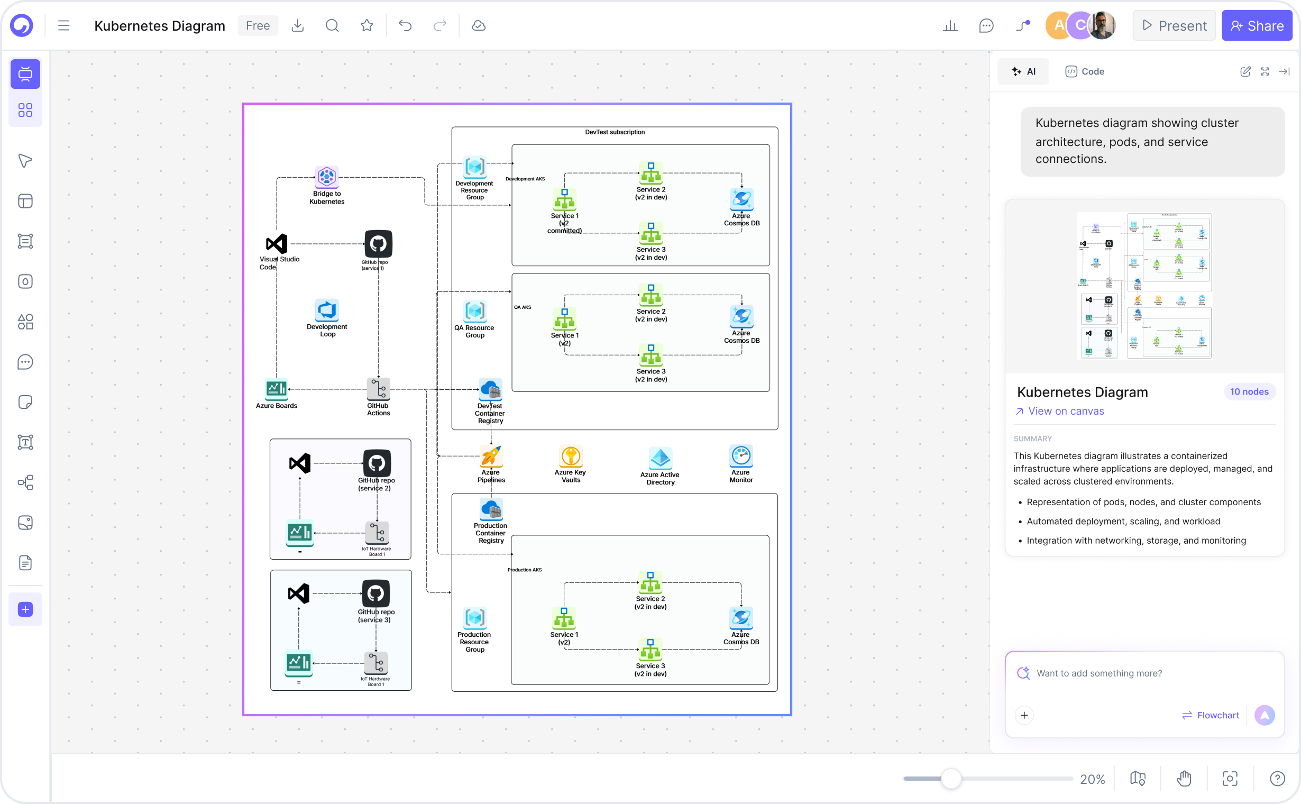Select the mind map connector tool
The image size is (1301, 804).
[x=25, y=482]
